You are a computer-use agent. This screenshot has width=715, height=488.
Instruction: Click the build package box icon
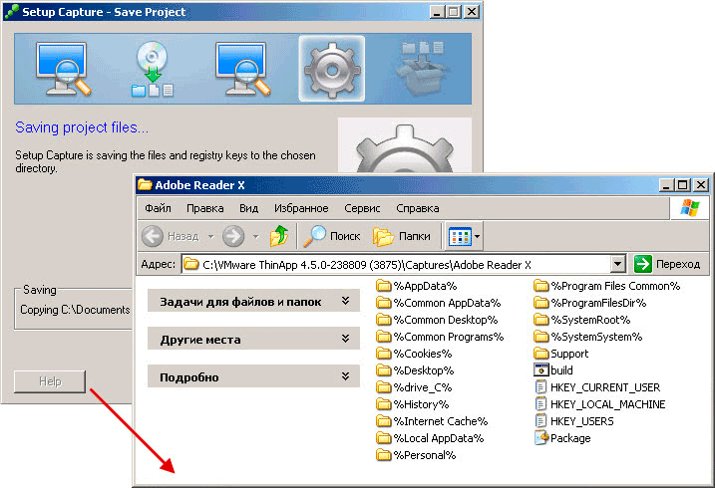(422, 69)
